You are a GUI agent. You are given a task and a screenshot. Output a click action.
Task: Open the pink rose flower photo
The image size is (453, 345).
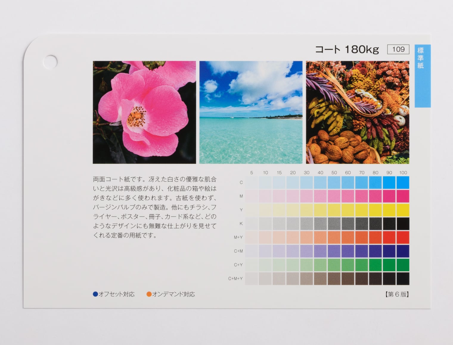click(x=144, y=112)
